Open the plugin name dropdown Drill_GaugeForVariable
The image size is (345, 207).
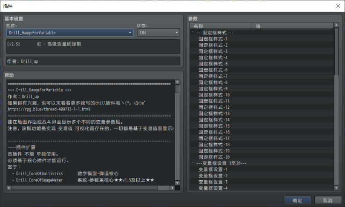pyautogui.click(x=70, y=32)
